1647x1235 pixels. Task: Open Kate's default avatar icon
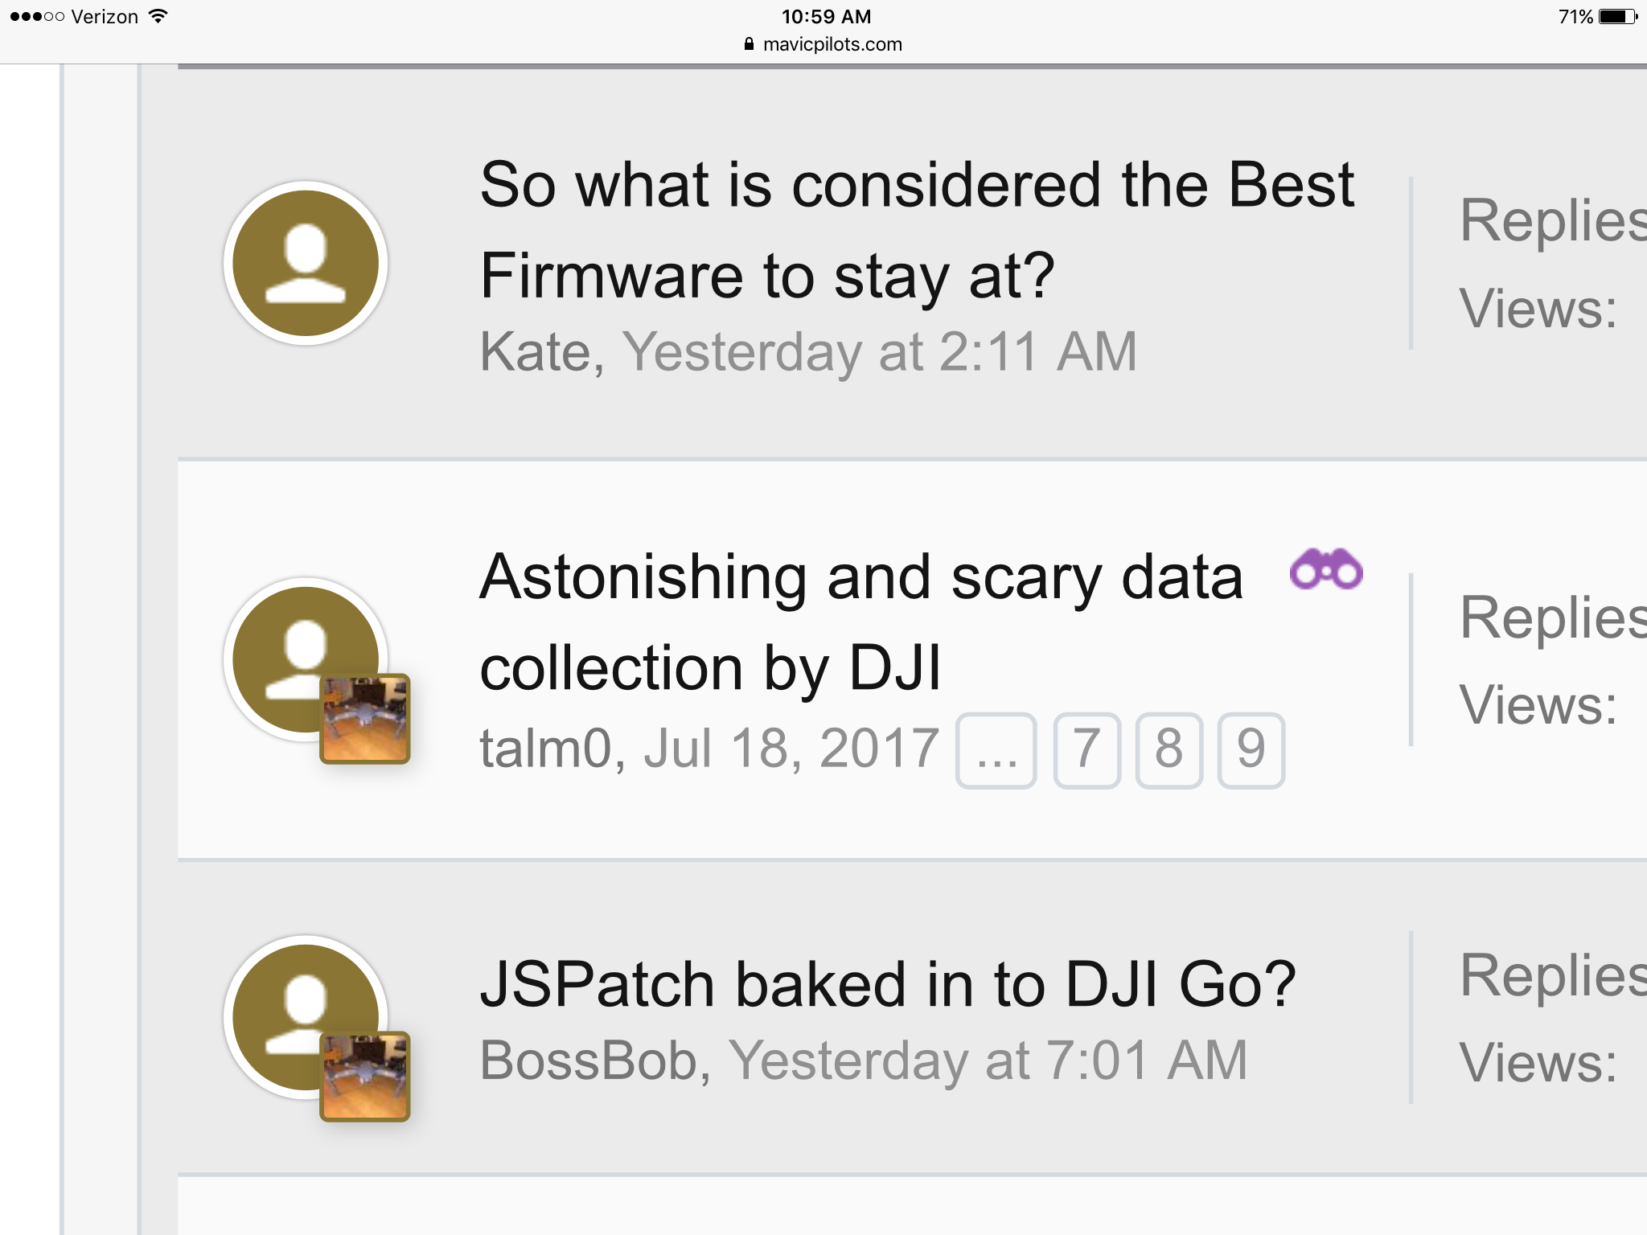click(306, 263)
